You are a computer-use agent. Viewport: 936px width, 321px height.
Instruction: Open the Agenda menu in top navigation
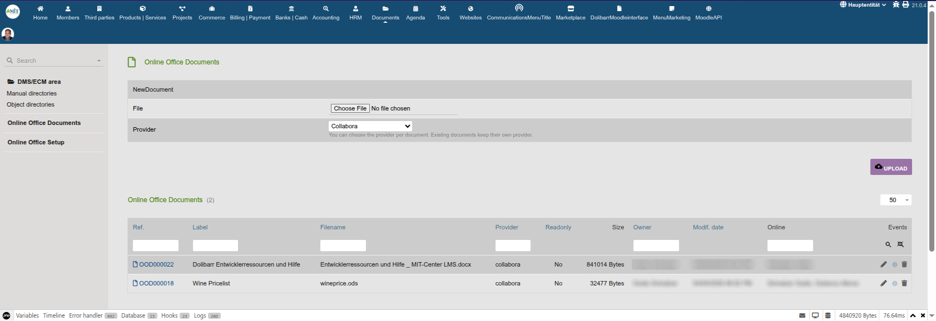point(415,12)
